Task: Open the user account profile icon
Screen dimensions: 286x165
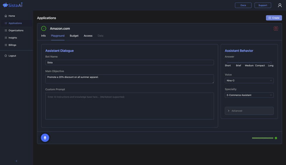Action: tap(280, 5)
